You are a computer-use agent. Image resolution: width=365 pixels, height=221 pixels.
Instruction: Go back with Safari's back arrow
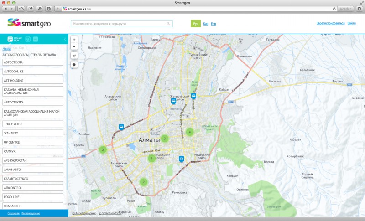point(5,9)
